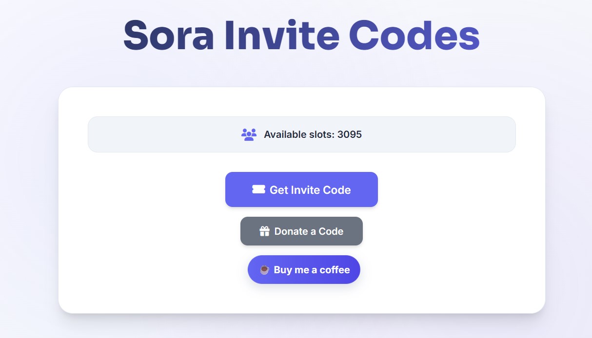The image size is (592, 338).
Task: Click the empty left side of the slots bar
Action: click(x=146, y=134)
